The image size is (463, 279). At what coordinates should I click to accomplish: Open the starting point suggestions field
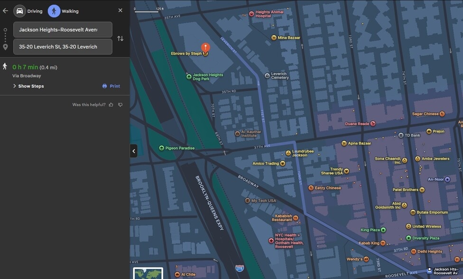(x=62, y=29)
